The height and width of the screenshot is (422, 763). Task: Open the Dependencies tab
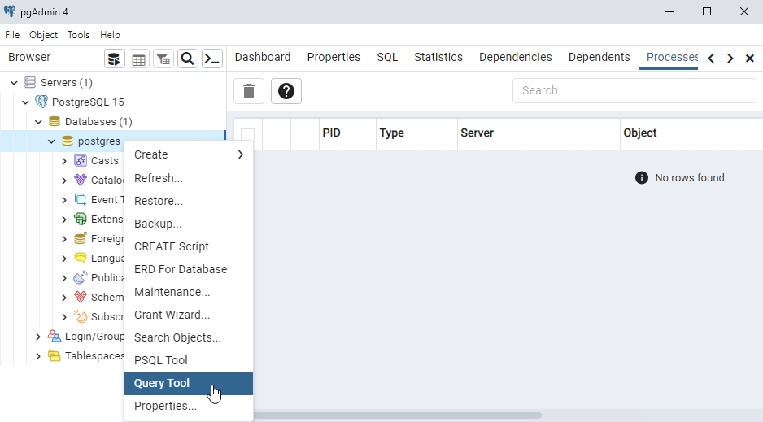515,57
